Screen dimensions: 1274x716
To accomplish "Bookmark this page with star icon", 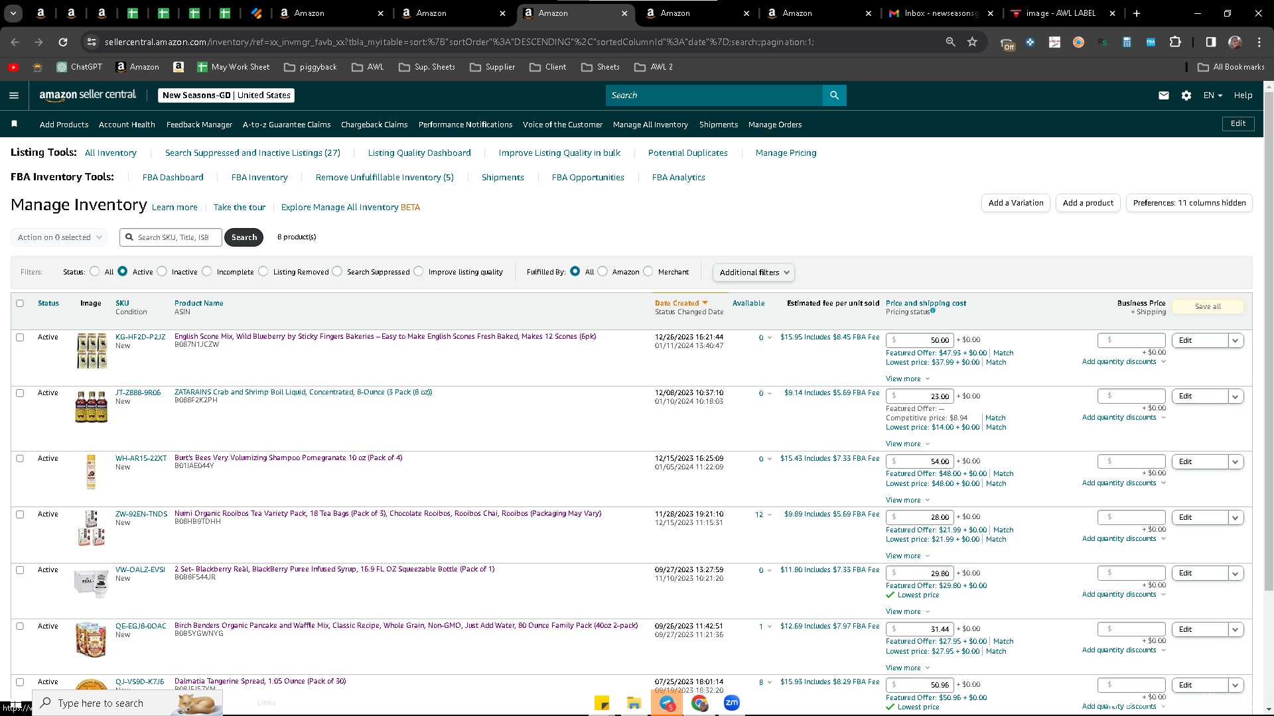I will pyautogui.click(x=972, y=42).
